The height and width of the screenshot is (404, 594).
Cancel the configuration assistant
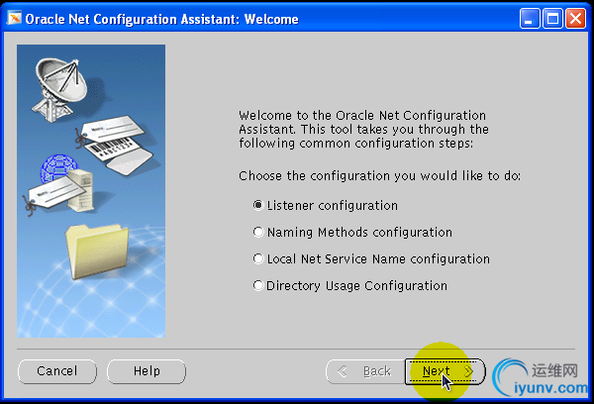[x=57, y=371]
